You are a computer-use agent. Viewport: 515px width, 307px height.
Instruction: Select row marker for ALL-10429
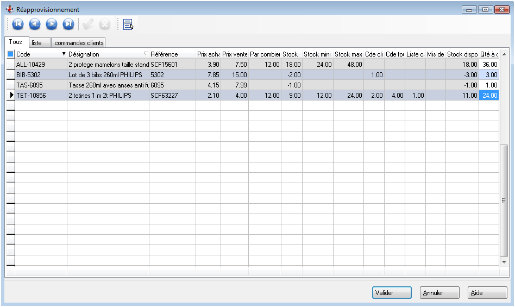tap(10, 64)
